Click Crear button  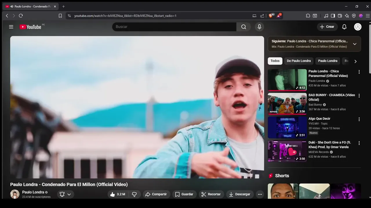(327, 27)
